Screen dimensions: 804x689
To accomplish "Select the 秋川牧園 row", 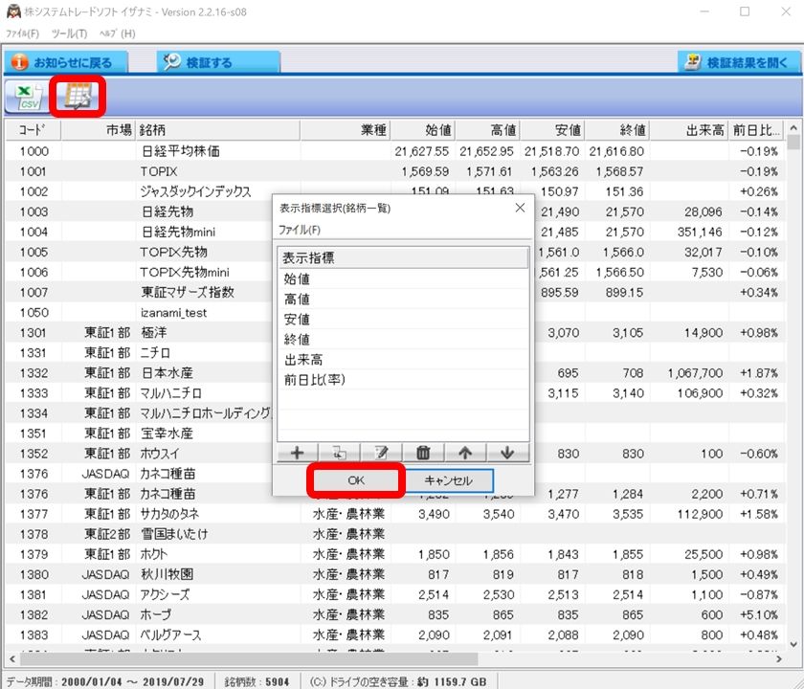I will tap(394, 575).
